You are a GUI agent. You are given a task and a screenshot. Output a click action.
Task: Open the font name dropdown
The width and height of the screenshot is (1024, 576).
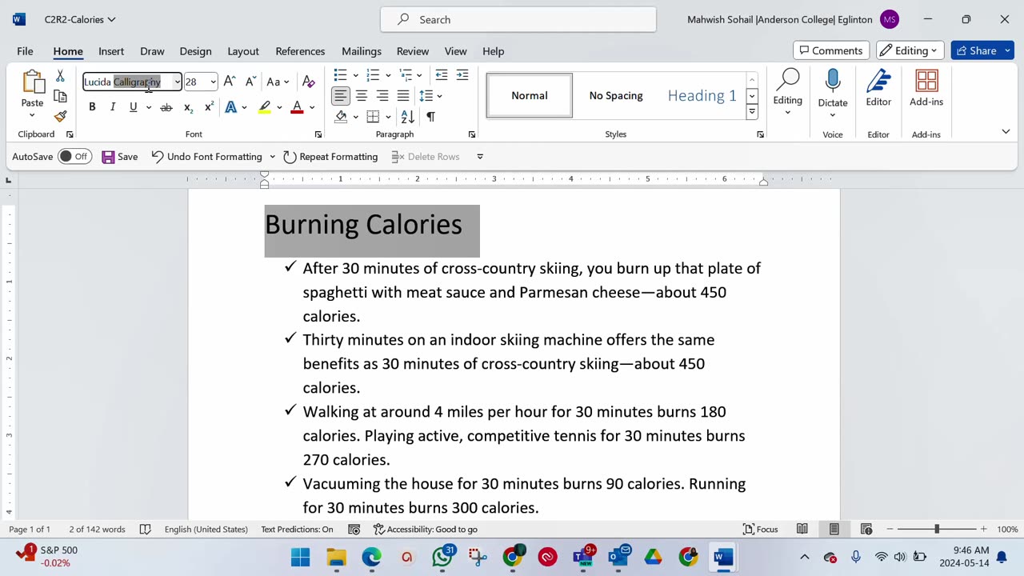click(x=177, y=82)
